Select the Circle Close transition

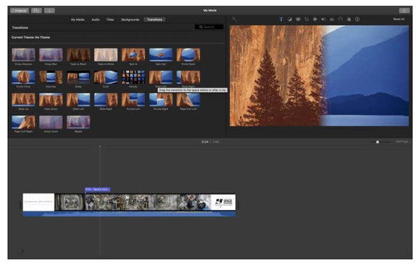click(23, 77)
